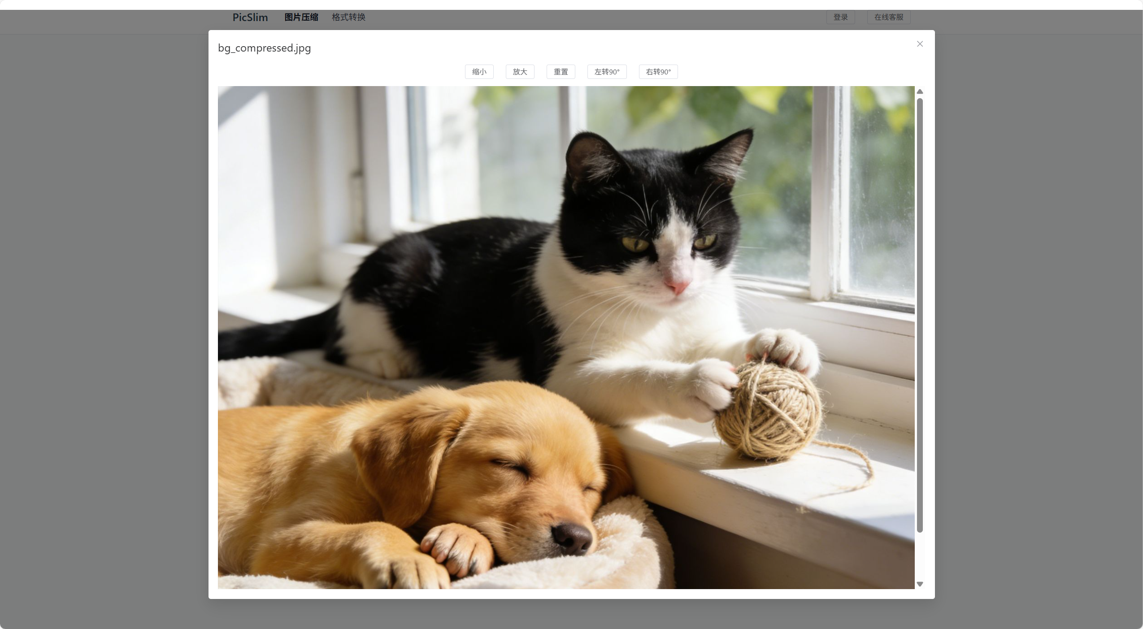The width and height of the screenshot is (1143, 629).
Task: Click the bg_compressed.jpg title text
Action: [x=264, y=48]
